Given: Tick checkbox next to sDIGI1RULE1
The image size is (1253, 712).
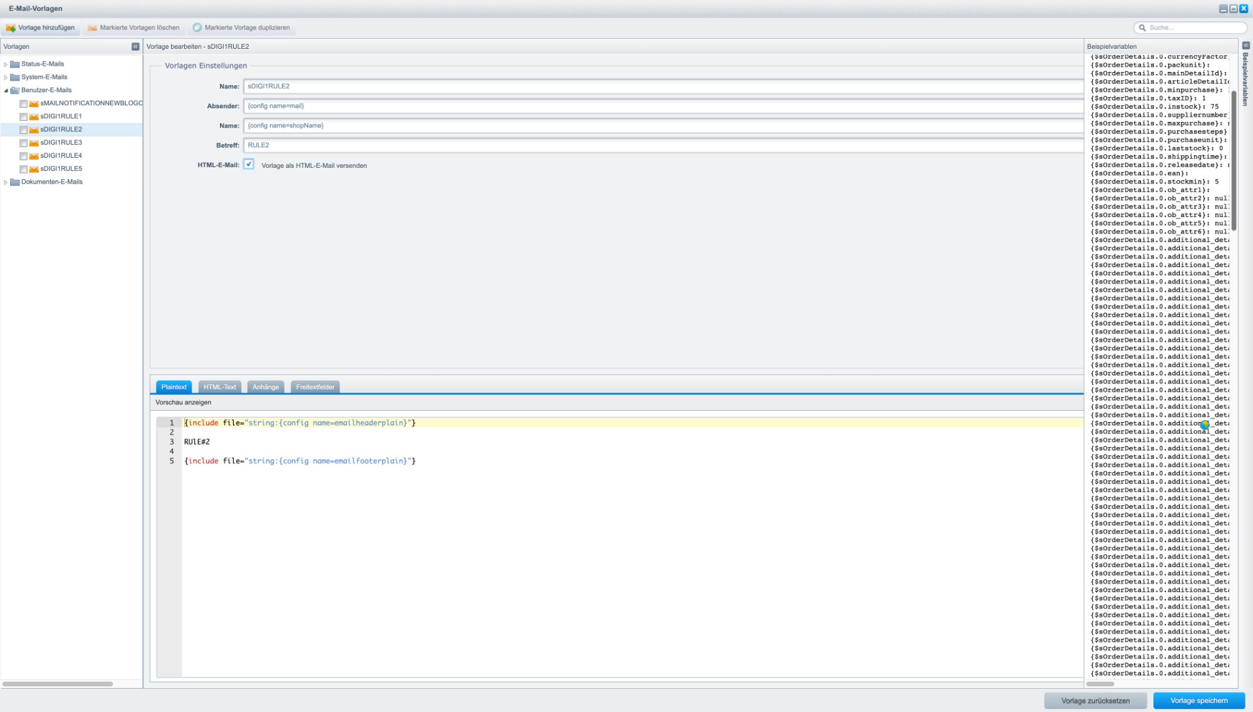Looking at the screenshot, I should pyautogui.click(x=23, y=116).
